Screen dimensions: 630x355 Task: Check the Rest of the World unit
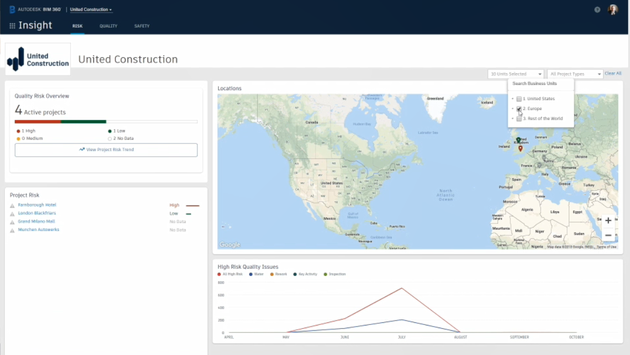point(519,119)
